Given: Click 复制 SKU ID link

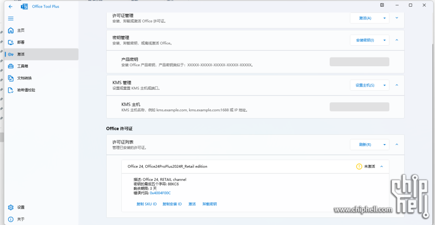Looking at the screenshot, I should 147,204.
